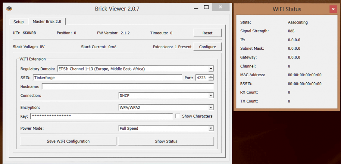
Task: Focus the empty Hostname field
Action: pyautogui.click(x=128, y=86)
